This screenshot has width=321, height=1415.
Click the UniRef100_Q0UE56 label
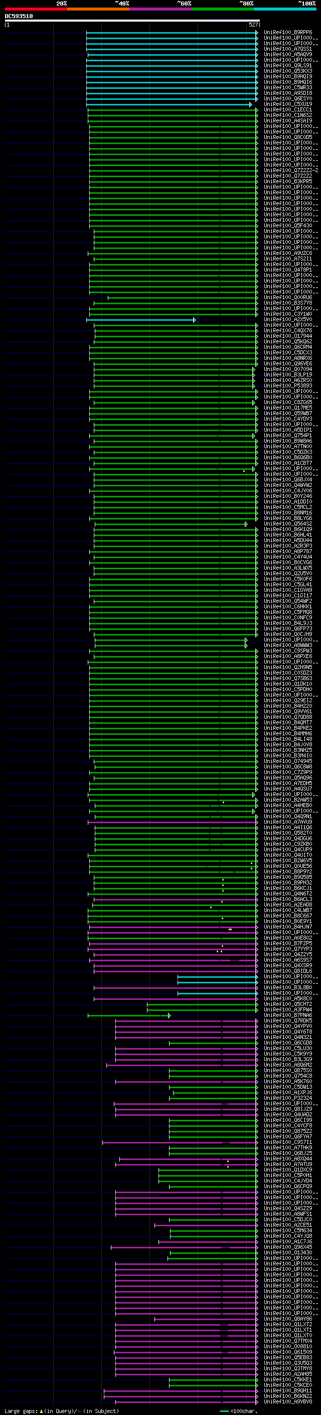click(x=288, y=866)
